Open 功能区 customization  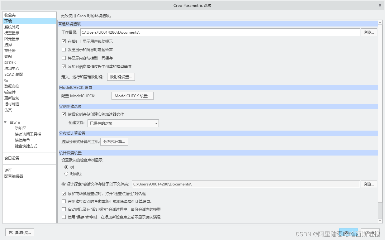[21, 128]
